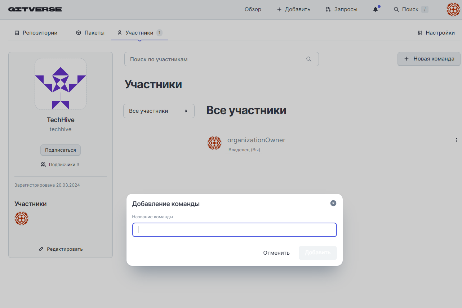Focus the Название команды input field
The image size is (462, 308).
click(x=235, y=230)
